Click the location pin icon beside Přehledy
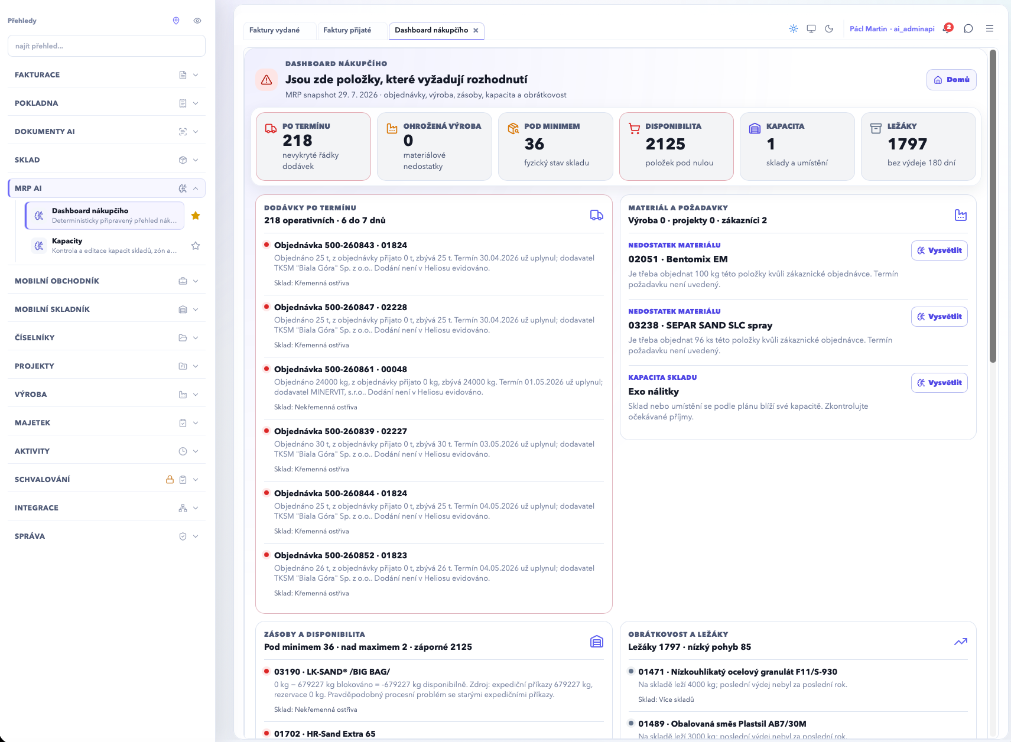Screen dimensions: 1011x742 [x=176, y=21]
